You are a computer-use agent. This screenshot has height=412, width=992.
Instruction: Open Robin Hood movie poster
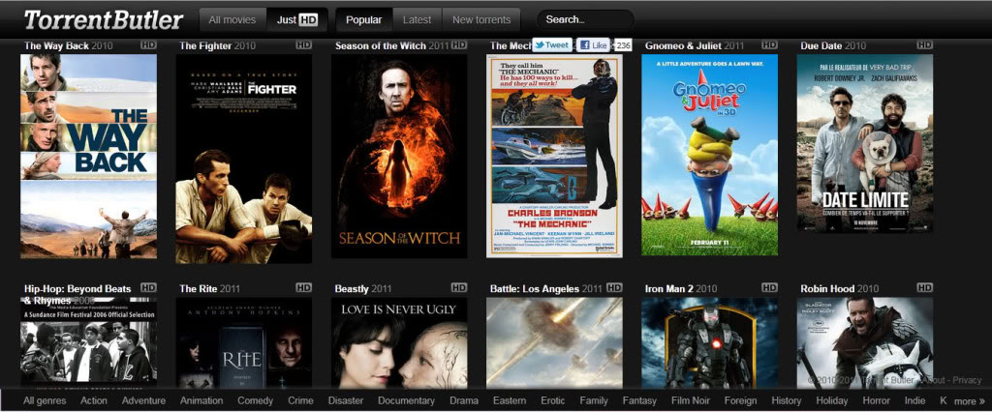[865, 342]
